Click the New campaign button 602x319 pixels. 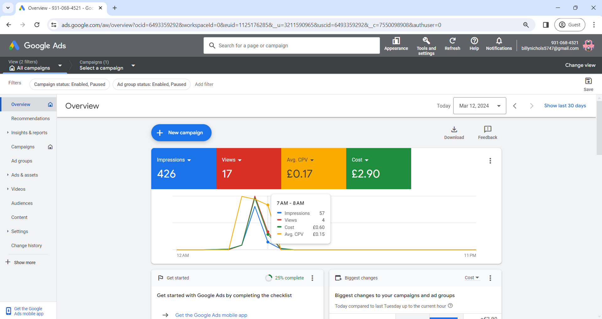(x=181, y=133)
